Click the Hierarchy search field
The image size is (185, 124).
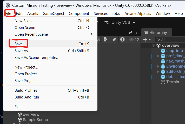coord(170,40)
